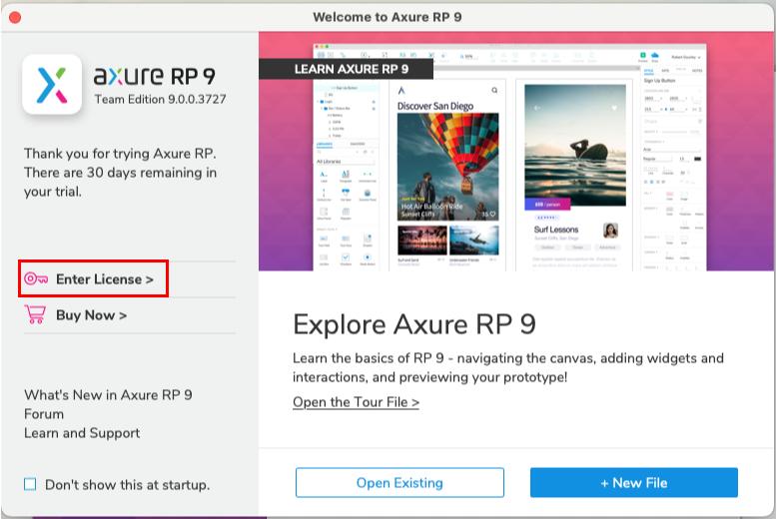Click the search magnifier in Discover San Diego preview

(x=493, y=90)
